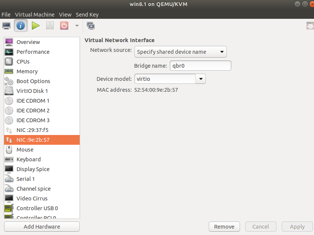Open the Virtual Machine menu
The height and width of the screenshot is (235, 314).
(35, 15)
